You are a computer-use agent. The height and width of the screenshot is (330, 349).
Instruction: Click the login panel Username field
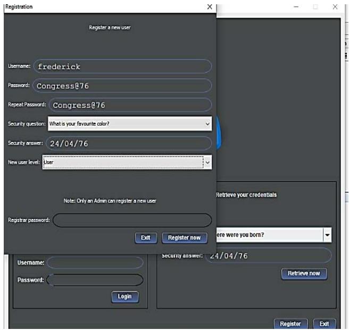95,263
